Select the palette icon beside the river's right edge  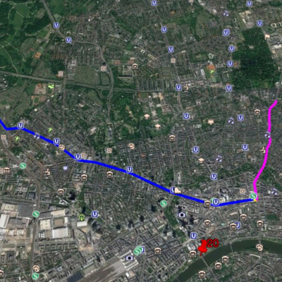pyautogui.click(x=259, y=247)
